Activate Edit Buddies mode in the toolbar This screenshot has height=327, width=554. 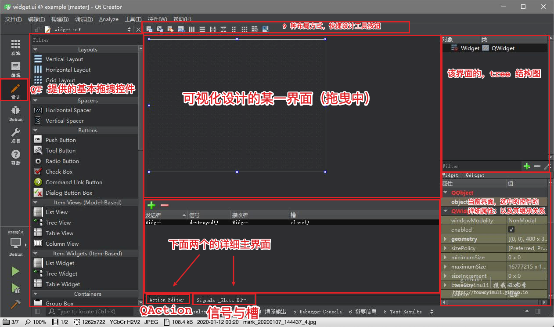(x=171, y=29)
